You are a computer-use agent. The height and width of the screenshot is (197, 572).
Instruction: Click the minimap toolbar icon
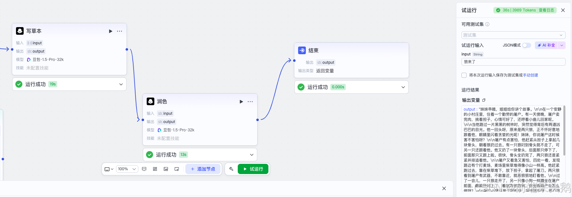pos(177,169)
